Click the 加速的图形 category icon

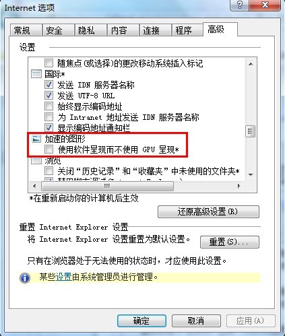36,139
